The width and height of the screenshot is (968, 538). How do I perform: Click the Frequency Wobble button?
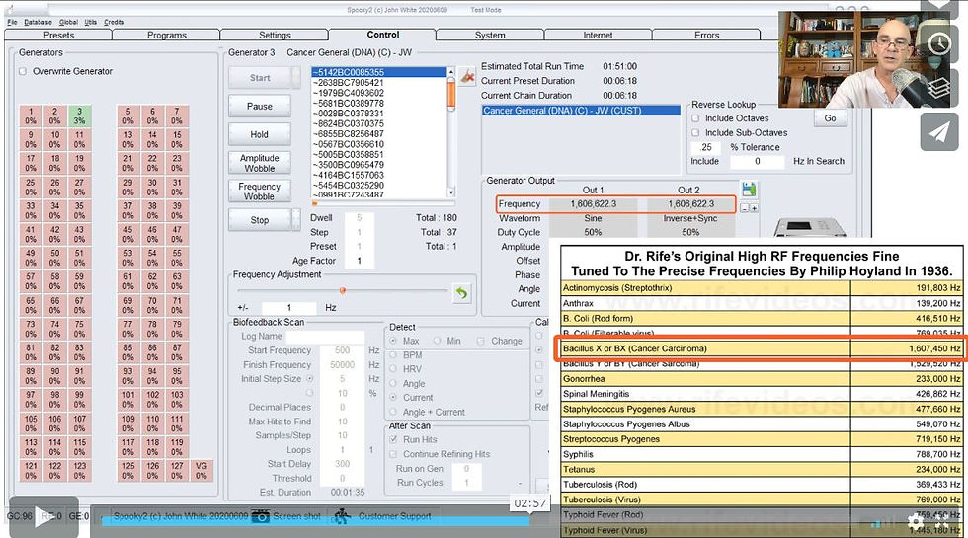[259, 192]
